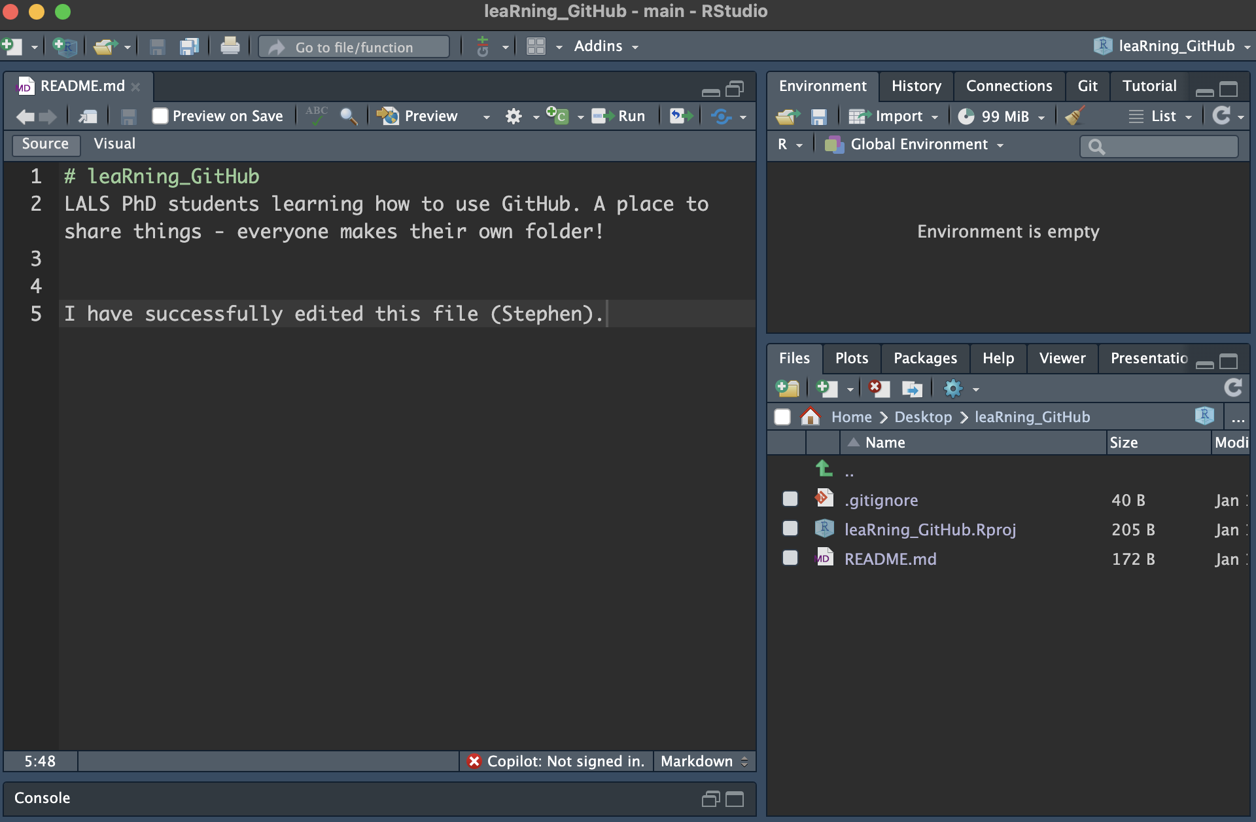Open the R language selector dropdown
This screenshot has height=822, width=1256.
point(790,145)
